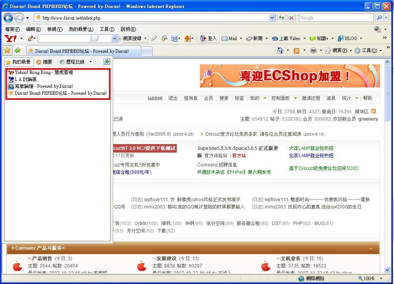Open the BLOG toolbar button

click(x=347, y=39)
